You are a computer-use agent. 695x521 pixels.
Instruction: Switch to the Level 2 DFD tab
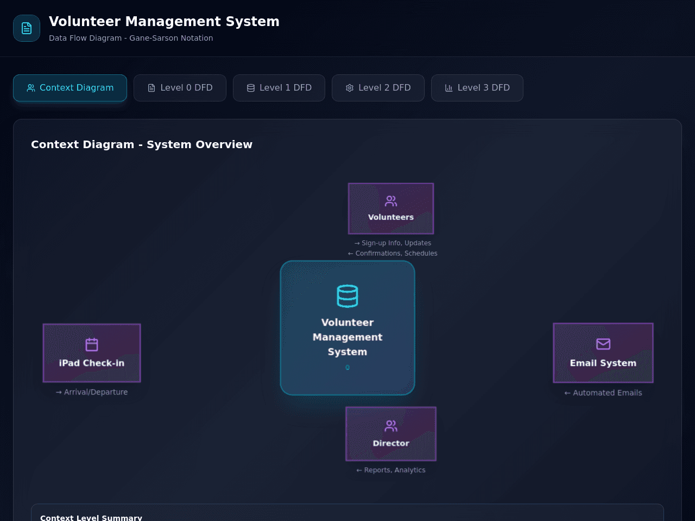click(x=378, y=88)
